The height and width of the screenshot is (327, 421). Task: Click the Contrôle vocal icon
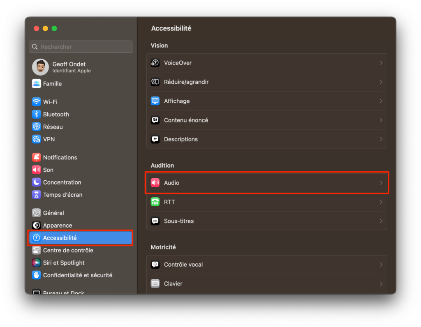coord(155,265)
